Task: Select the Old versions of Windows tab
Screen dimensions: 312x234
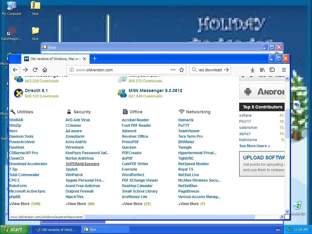Action: pos(55,59)
